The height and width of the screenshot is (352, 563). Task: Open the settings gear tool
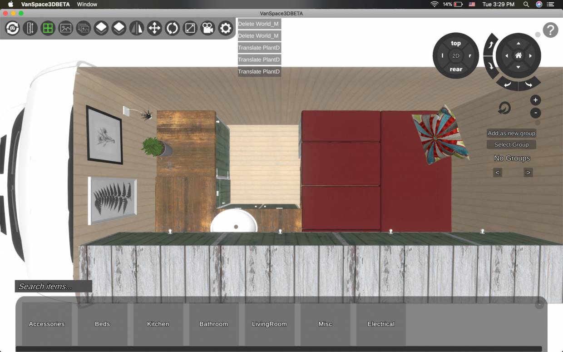[225, 28]
